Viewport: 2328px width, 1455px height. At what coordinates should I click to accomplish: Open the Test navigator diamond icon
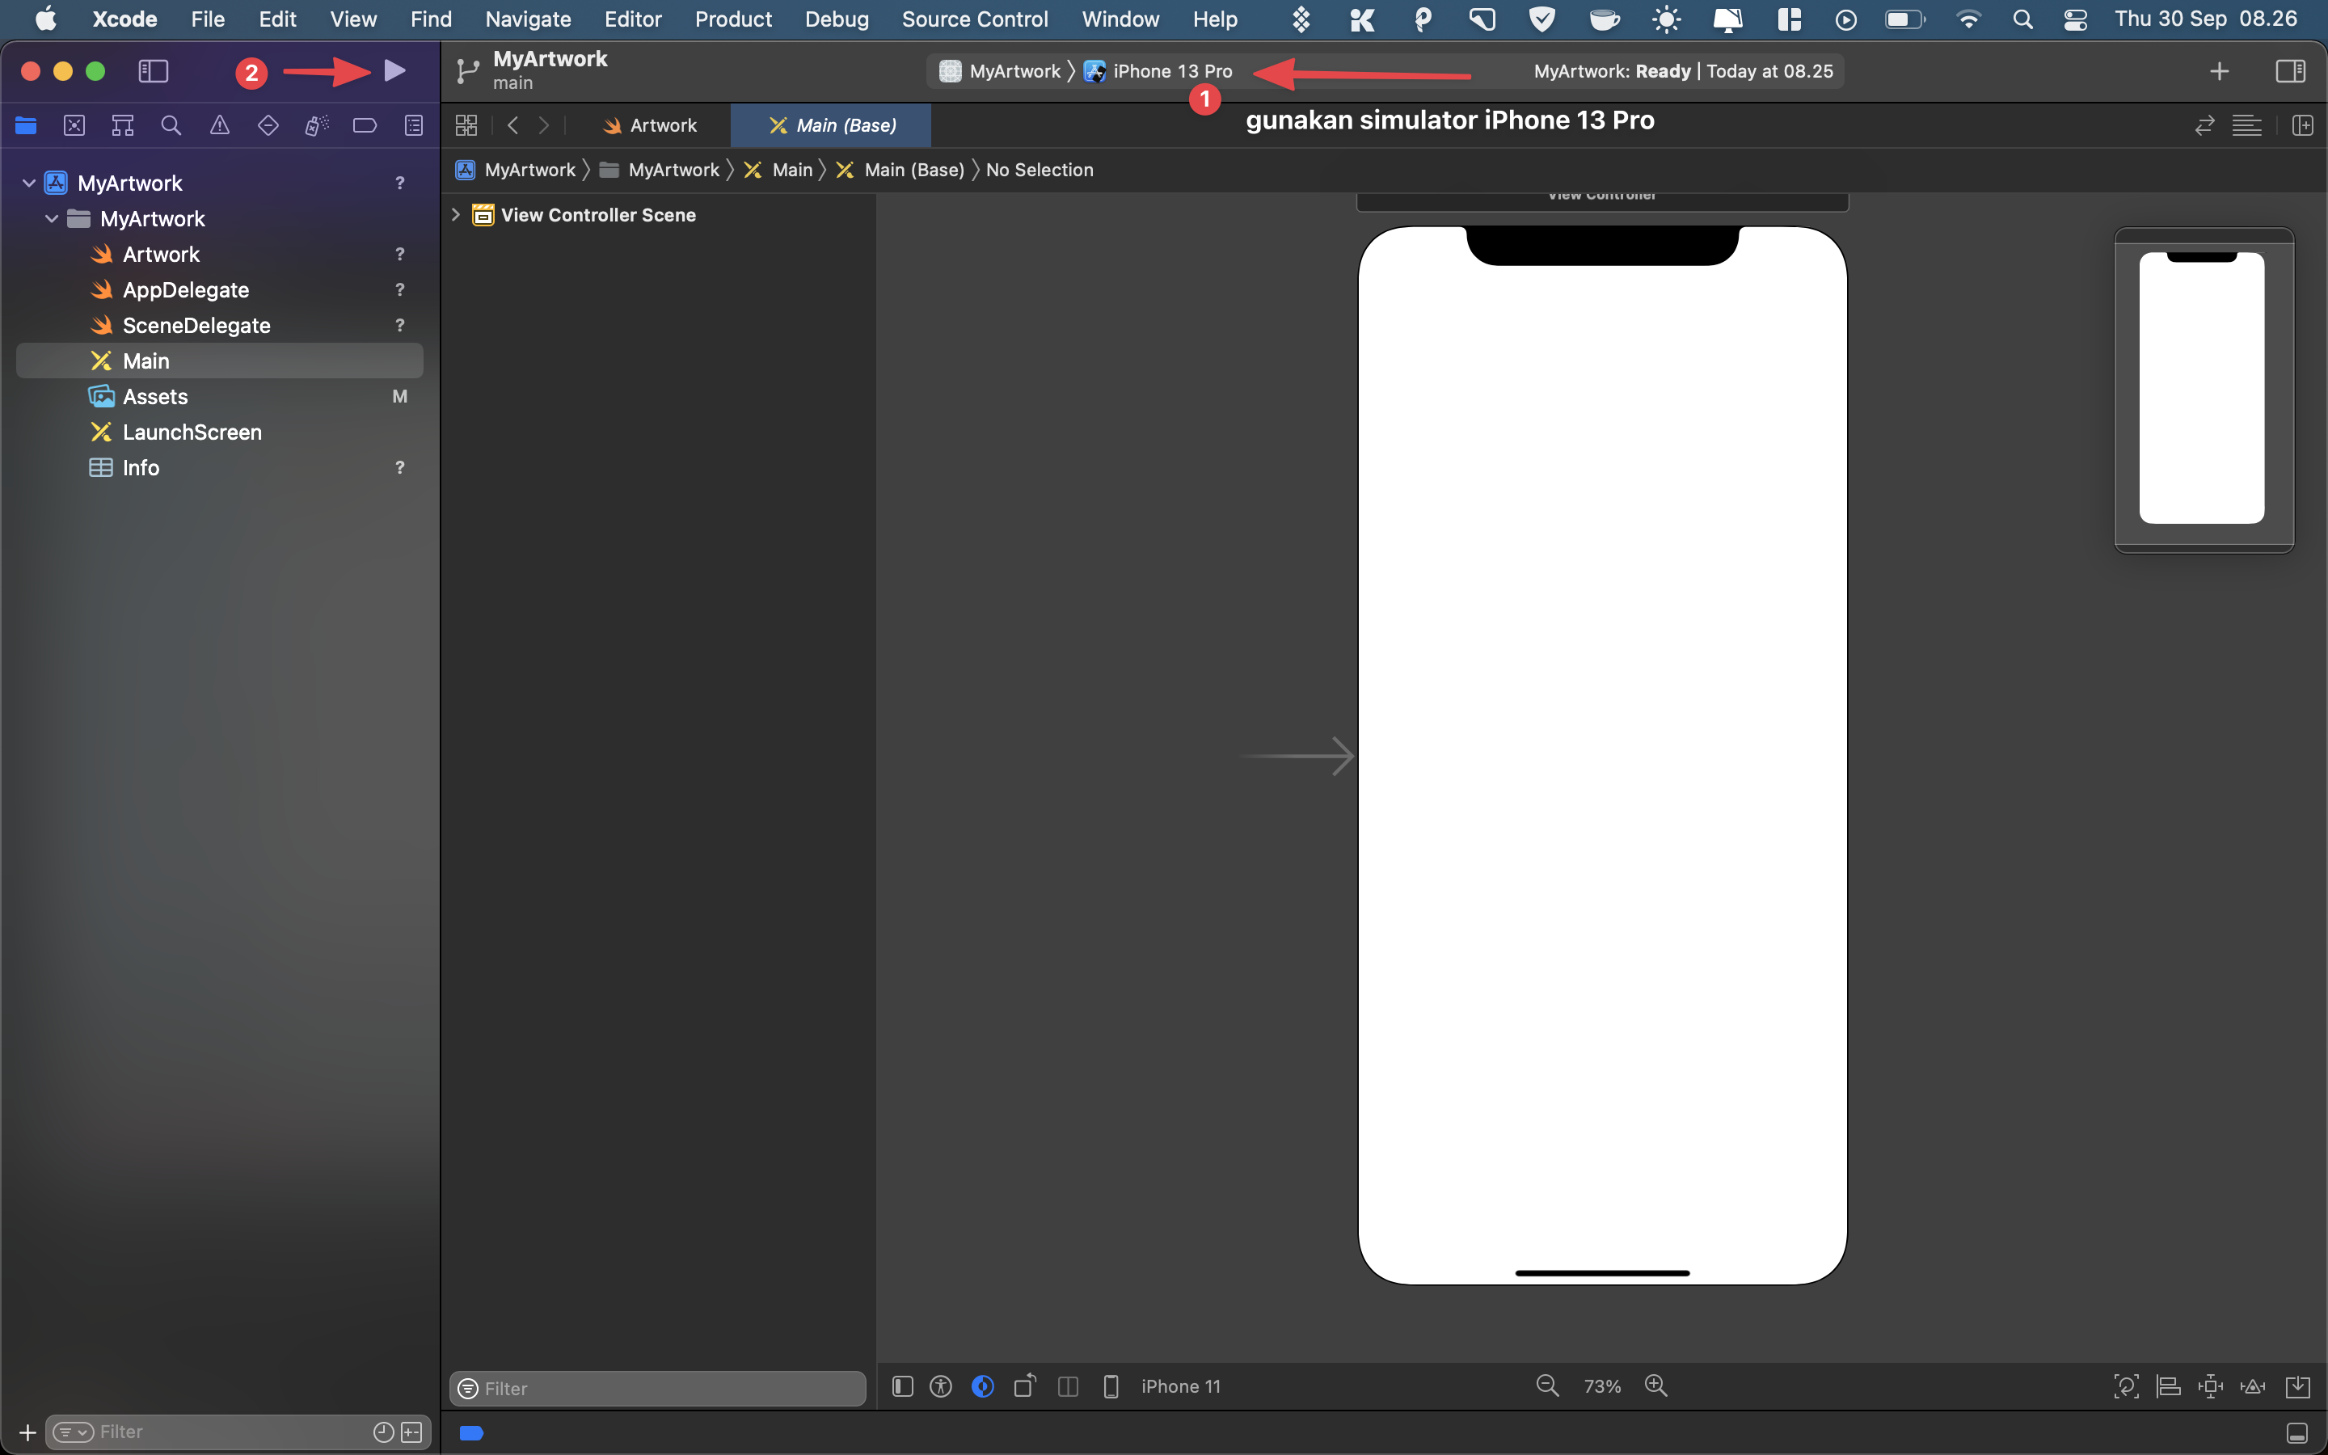(x=268, y=125)
